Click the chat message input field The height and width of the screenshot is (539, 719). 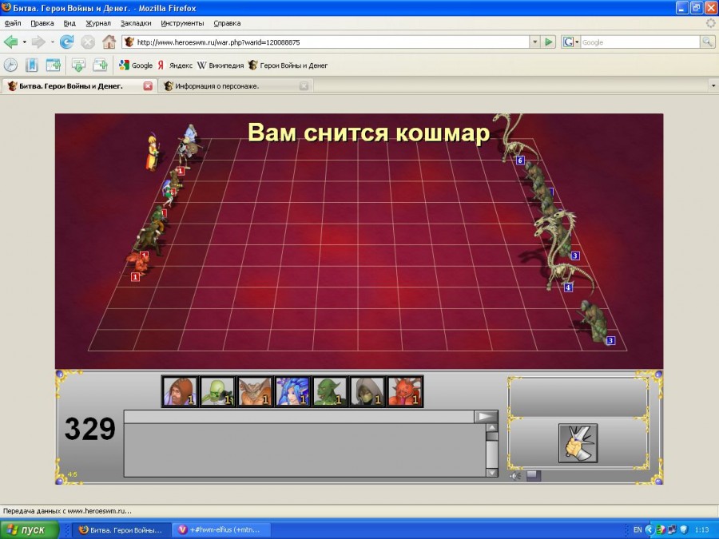coord(299,416)
